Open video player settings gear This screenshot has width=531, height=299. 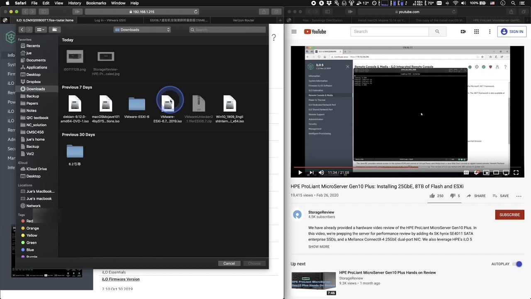tap(477, 172)
